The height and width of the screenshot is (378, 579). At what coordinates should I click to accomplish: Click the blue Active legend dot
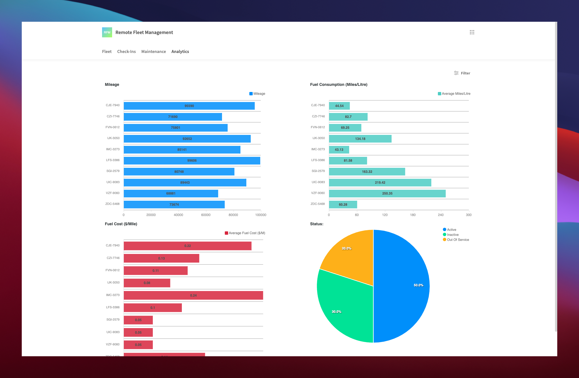(x=444, y=229)
